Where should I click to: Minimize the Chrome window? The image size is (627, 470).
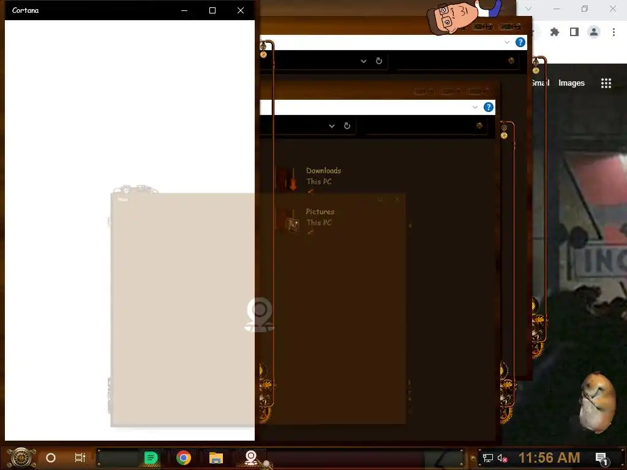point(557,9)
